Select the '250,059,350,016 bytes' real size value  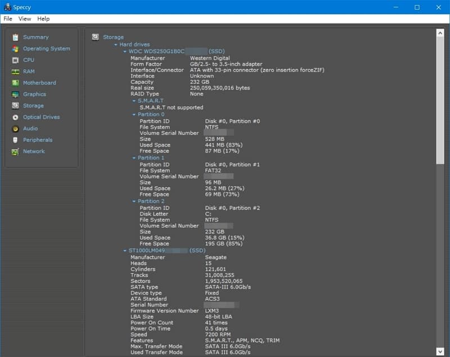(220, 88)
